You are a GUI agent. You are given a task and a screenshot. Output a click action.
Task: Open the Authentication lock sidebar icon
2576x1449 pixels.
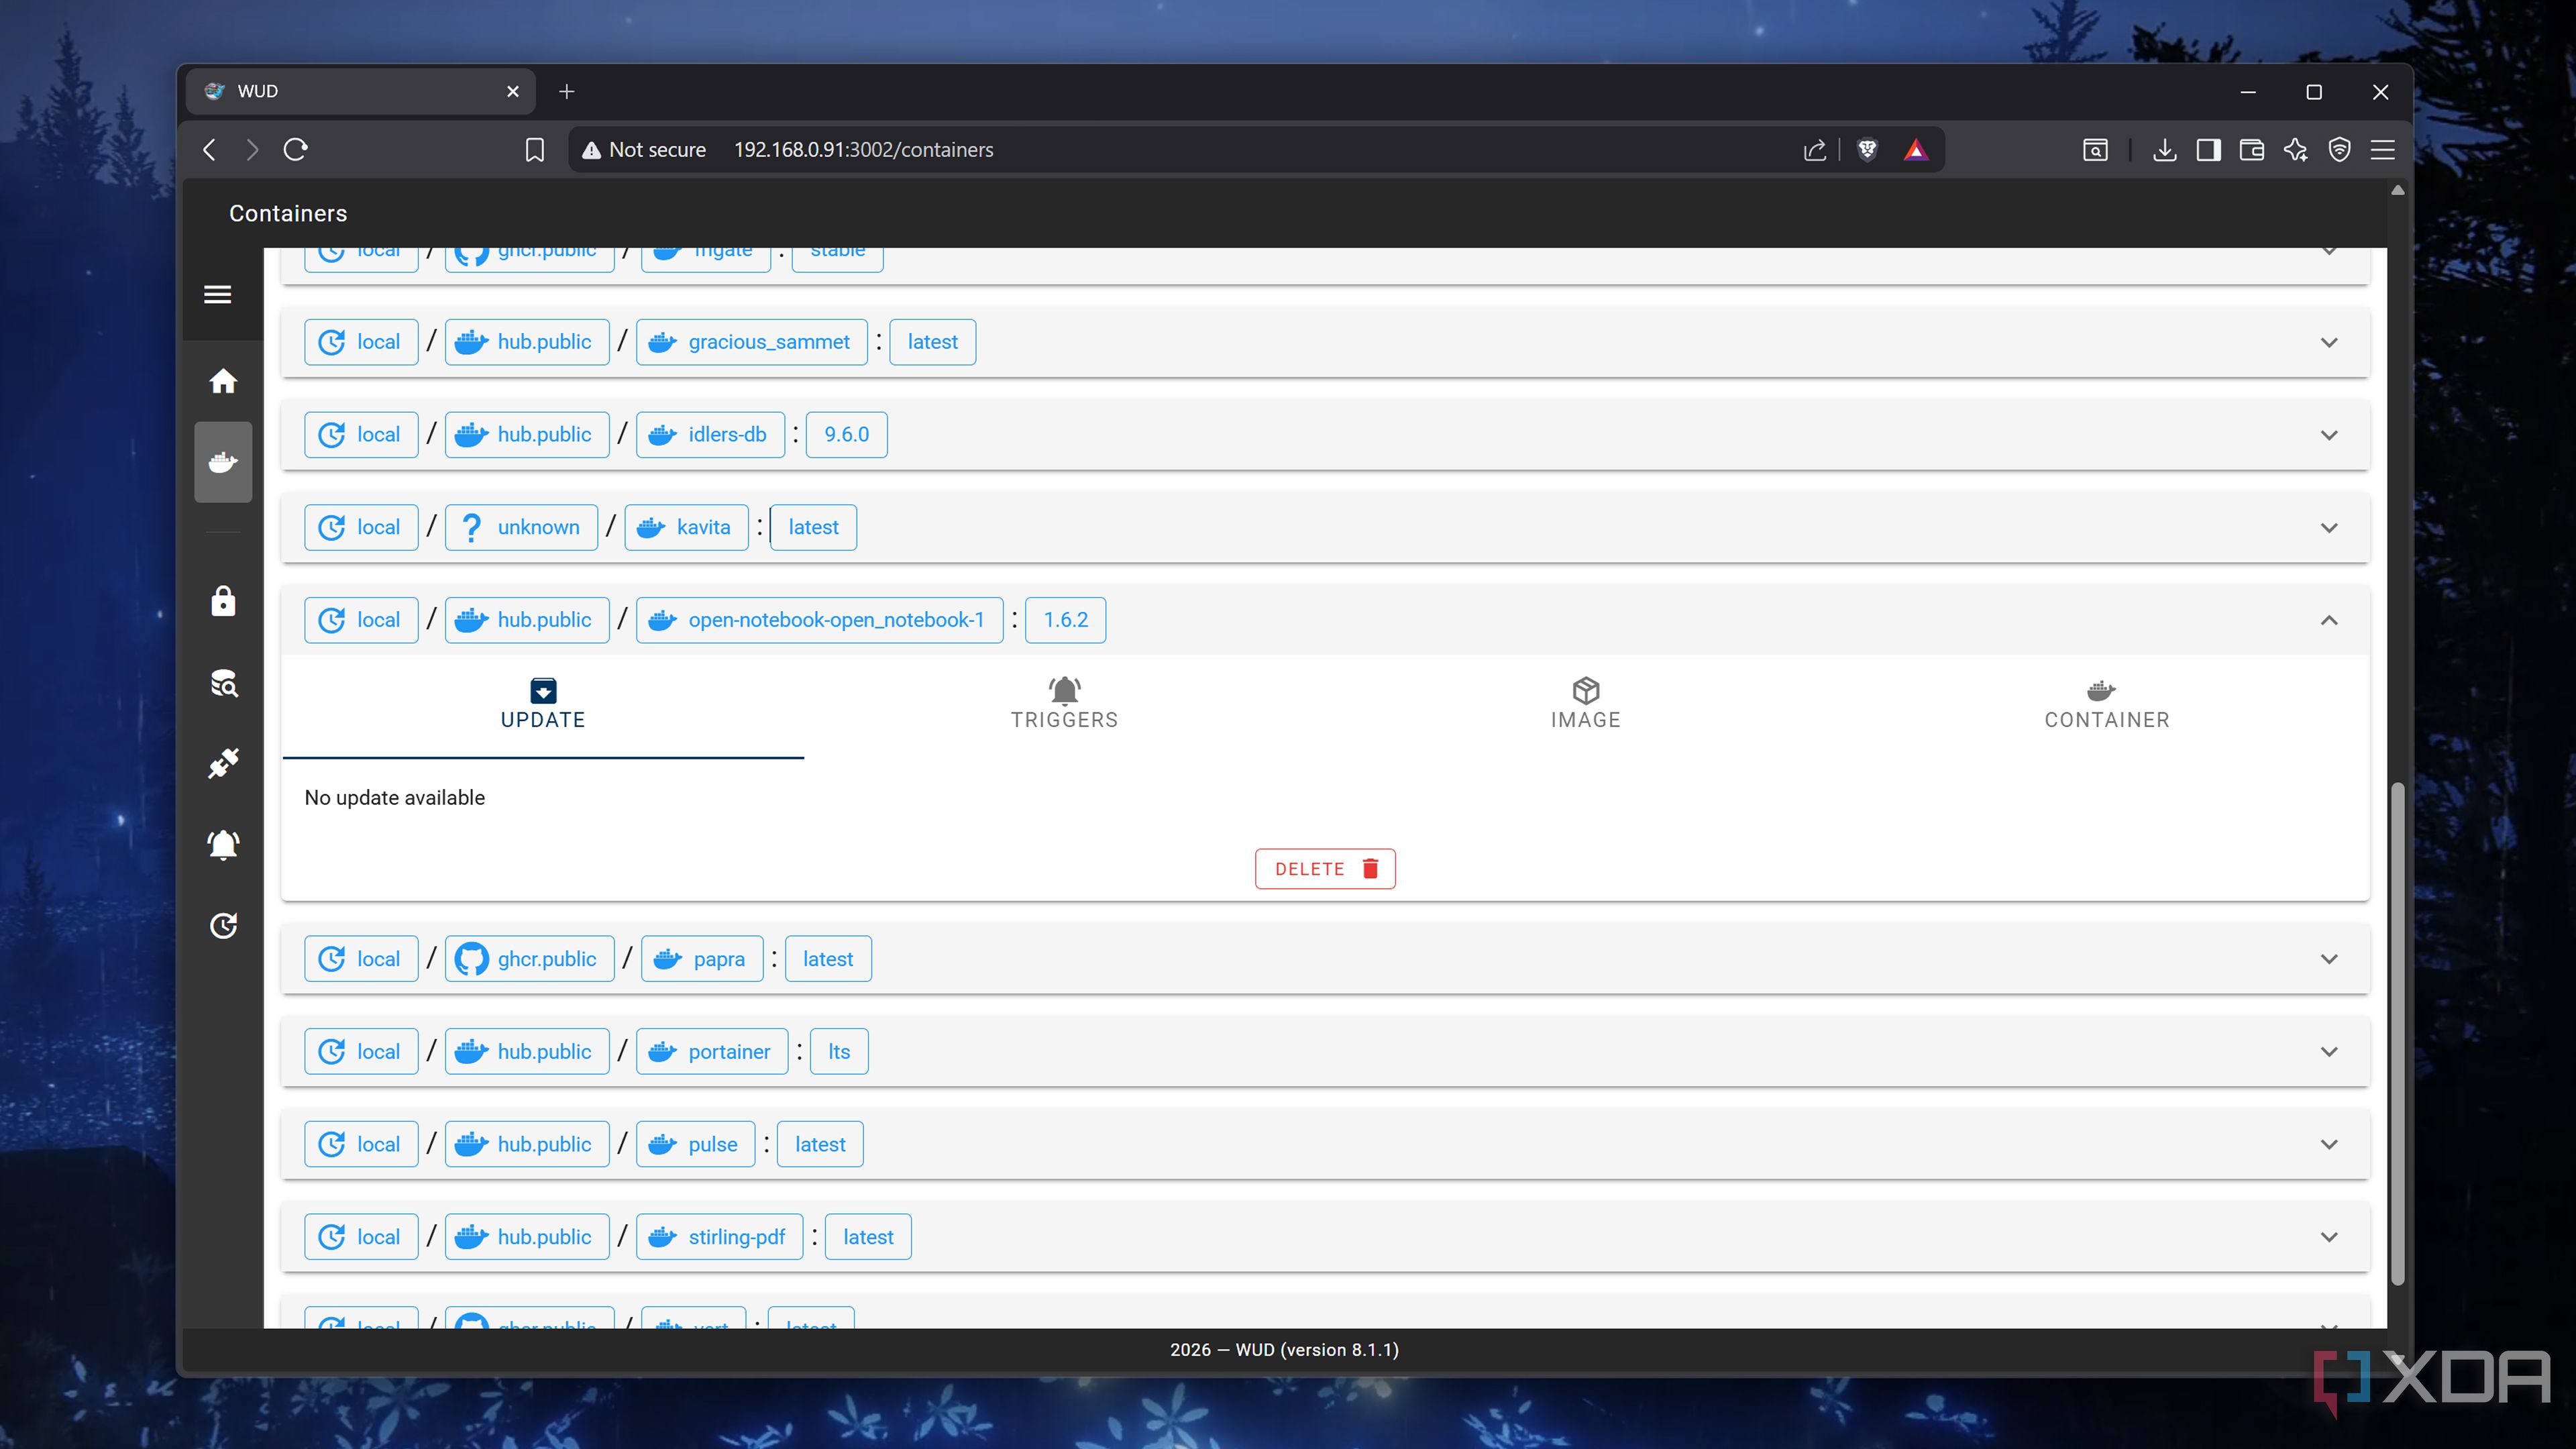pos(223,601)
